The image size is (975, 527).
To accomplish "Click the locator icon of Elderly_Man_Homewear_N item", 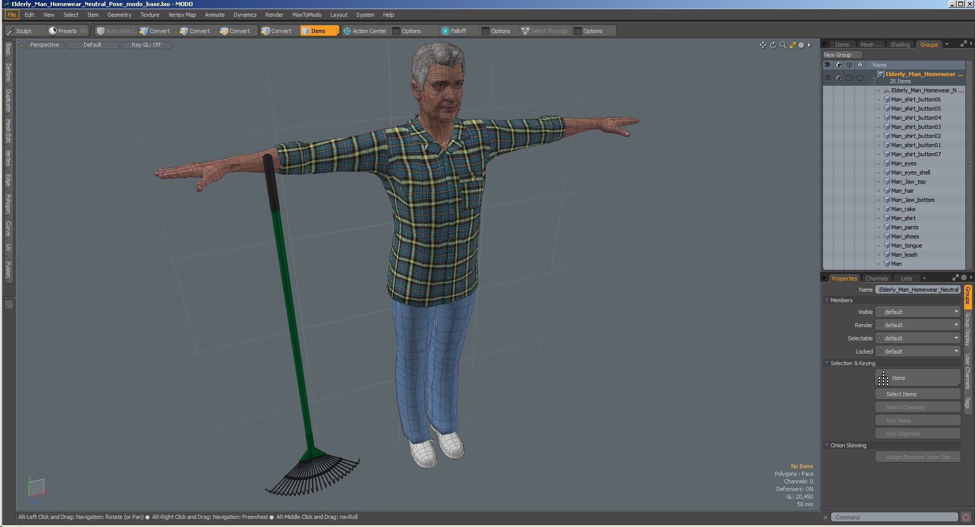I will 887,90.
